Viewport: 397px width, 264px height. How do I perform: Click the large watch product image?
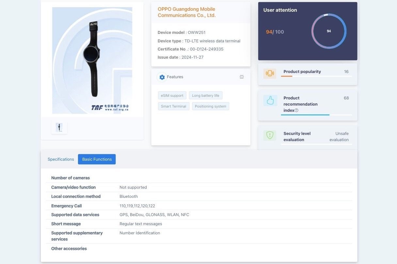(92, 61)
